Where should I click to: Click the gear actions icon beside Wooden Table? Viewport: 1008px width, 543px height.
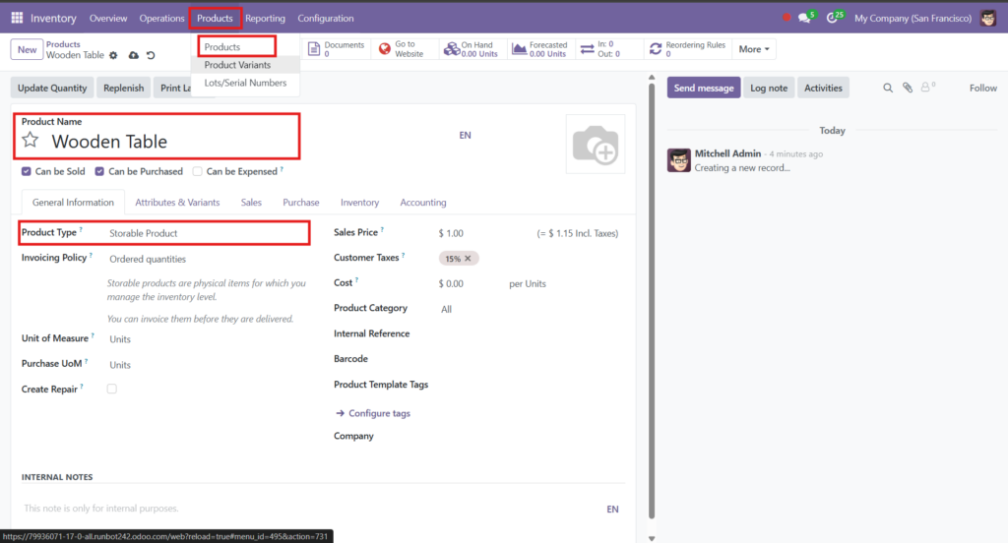click(113, 55)
